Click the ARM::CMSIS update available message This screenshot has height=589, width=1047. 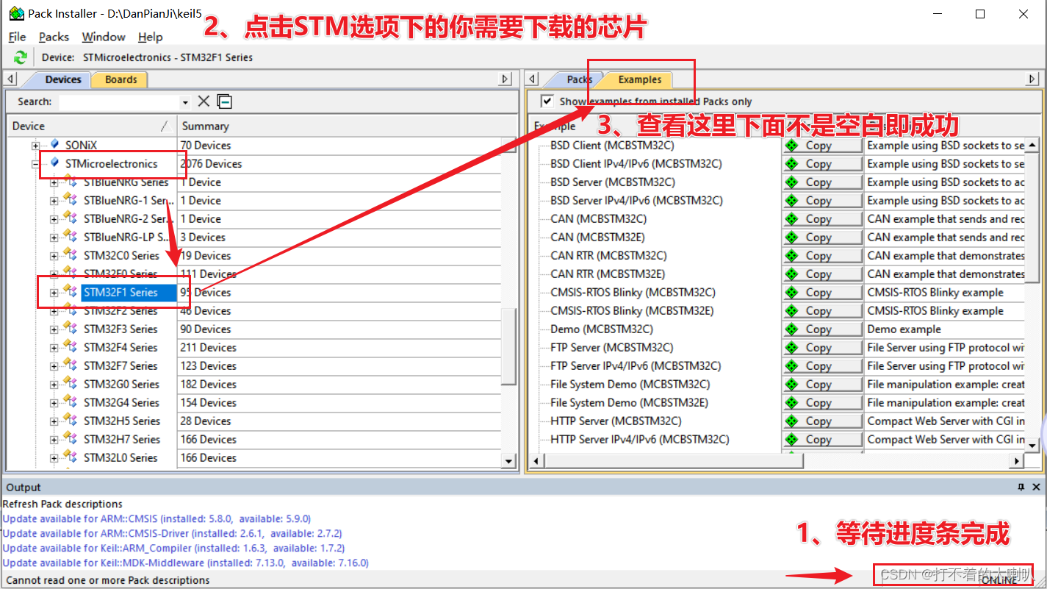[156, 518]
